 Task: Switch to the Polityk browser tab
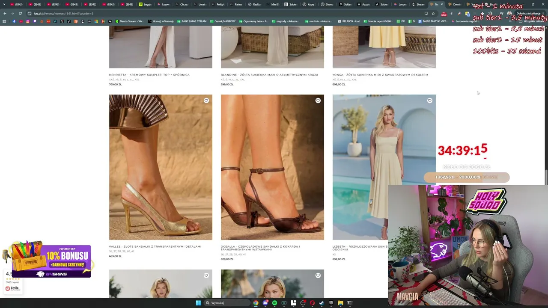218,4
